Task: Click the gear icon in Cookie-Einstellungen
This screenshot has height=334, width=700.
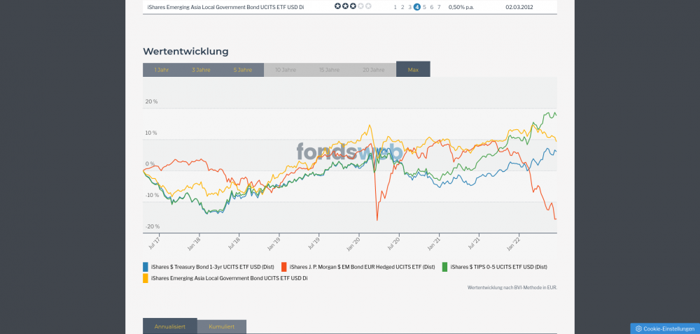Action: [x=638, y=328]
